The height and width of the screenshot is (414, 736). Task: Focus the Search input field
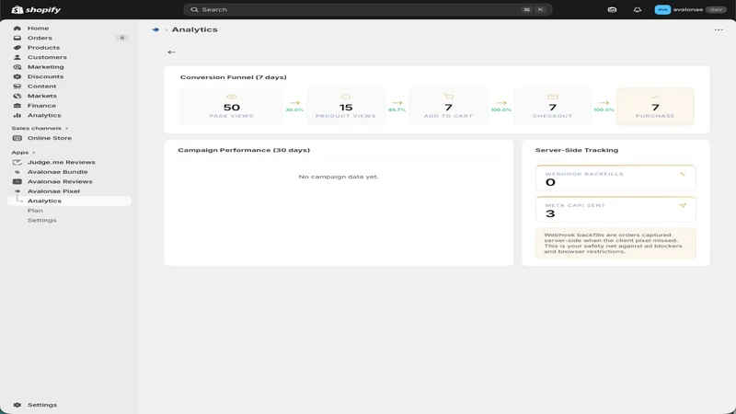coord(367,9)
